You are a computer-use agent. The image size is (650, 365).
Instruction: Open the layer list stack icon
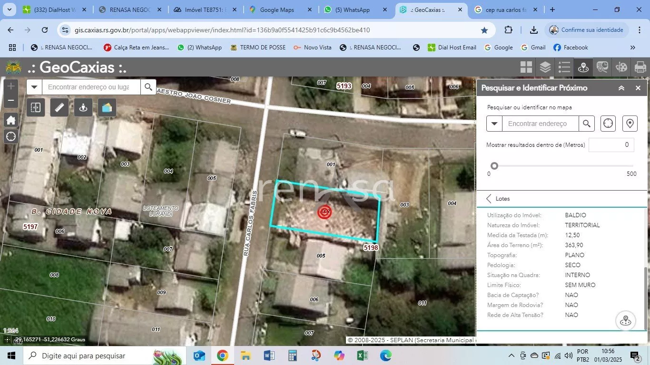545,67
